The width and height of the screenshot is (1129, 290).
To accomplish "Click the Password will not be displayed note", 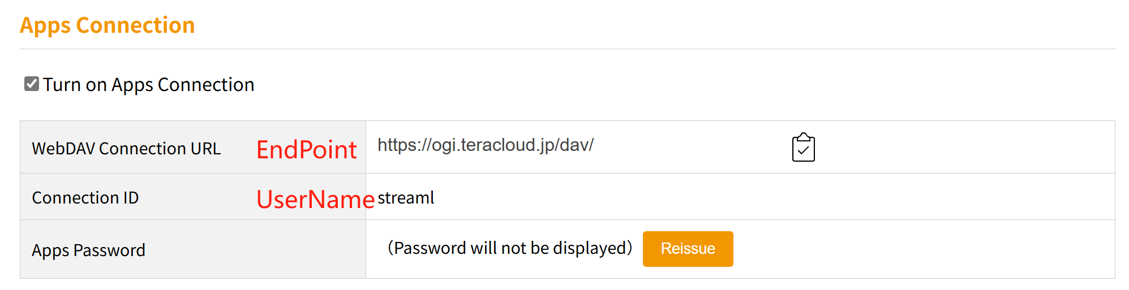I will click(510, 248).
